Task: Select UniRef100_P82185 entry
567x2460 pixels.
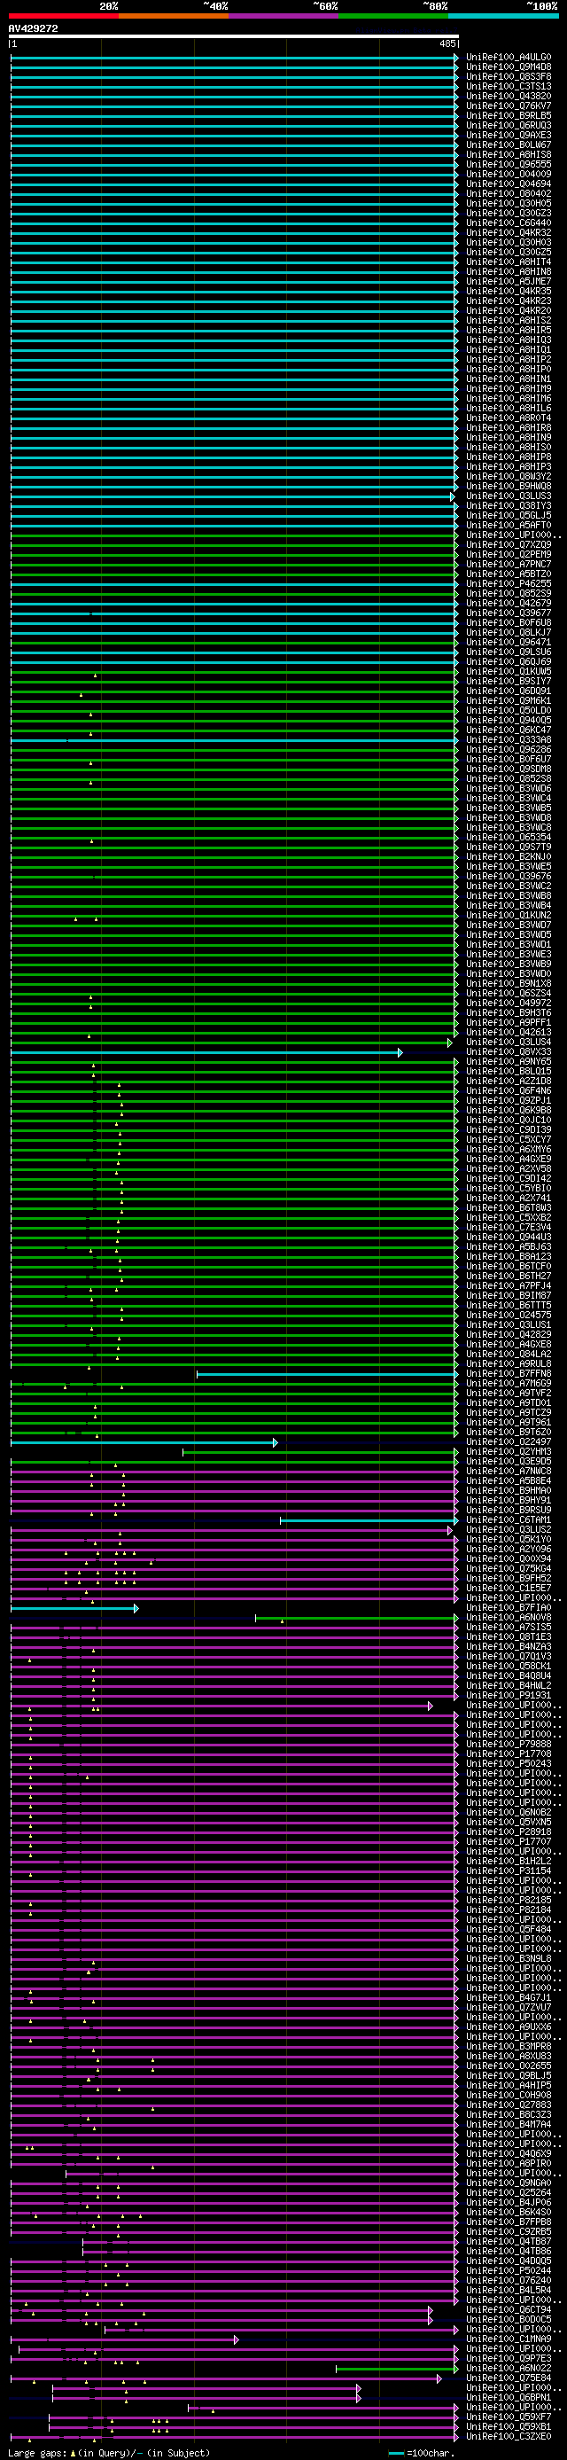Action: click(x=509, y=1901)
